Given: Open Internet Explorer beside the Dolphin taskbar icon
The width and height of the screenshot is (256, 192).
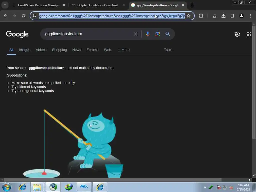Looking at the screenshot, I should pyautogui.click(x=100, y=187).
